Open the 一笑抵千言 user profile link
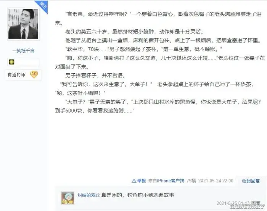Image resolution: width=267 pixels, height=211 pixels. click(23, 51)
